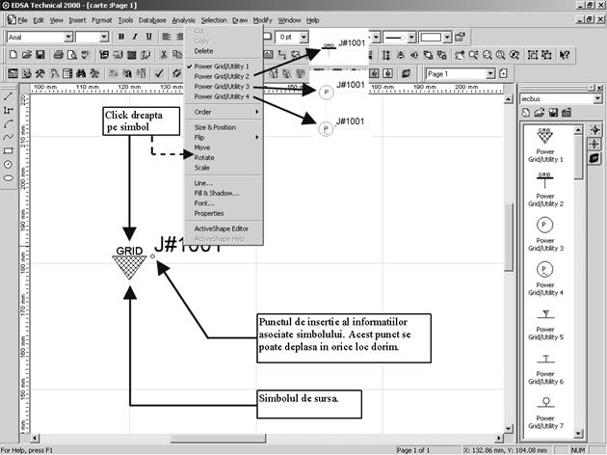
Task: Pick the Power Grid/Utility 1 palette symbol
Action: (x=544, y=141)
